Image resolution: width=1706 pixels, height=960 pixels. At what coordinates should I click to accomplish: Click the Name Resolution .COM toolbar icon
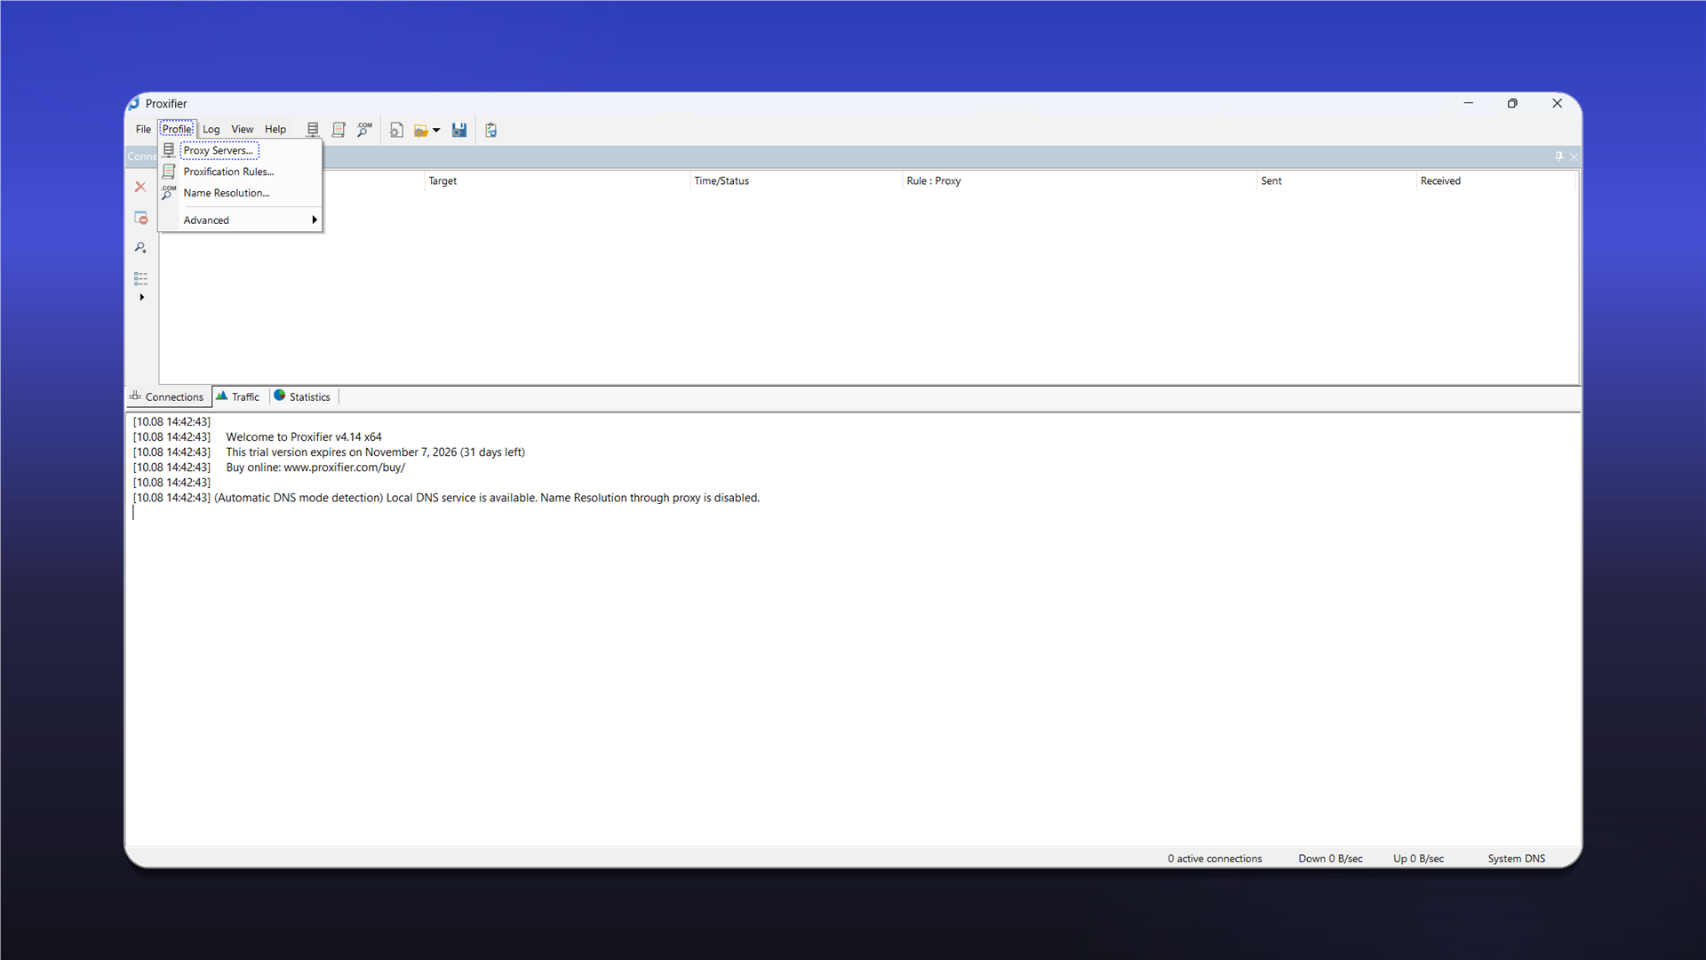[x=364, y=130]
